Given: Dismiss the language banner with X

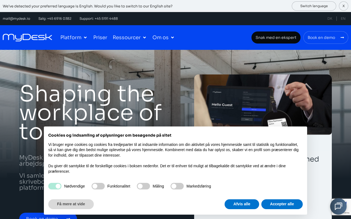Looking at the screenshot, I should click(344, 6).
